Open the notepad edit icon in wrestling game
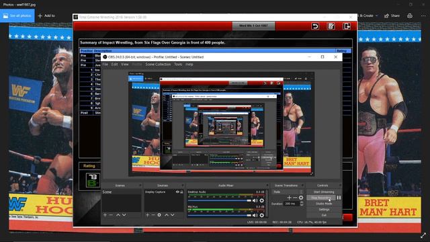430x242 pixels. click(x=331, y=26)
